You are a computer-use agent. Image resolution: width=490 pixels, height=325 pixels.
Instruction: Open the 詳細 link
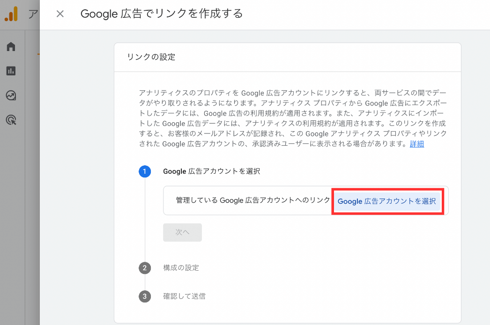416,144
